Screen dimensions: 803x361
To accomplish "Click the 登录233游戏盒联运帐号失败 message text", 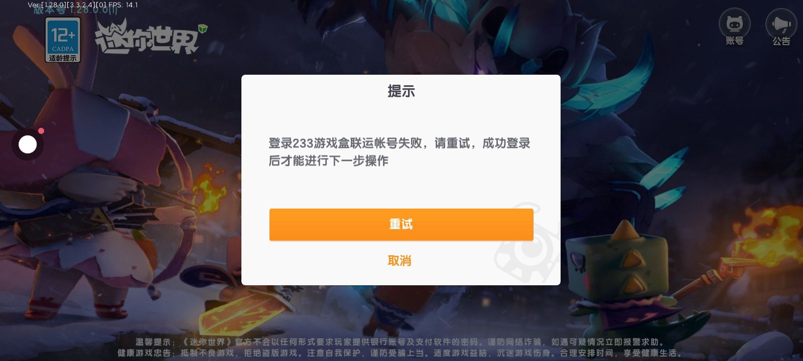I will point(399,152).
